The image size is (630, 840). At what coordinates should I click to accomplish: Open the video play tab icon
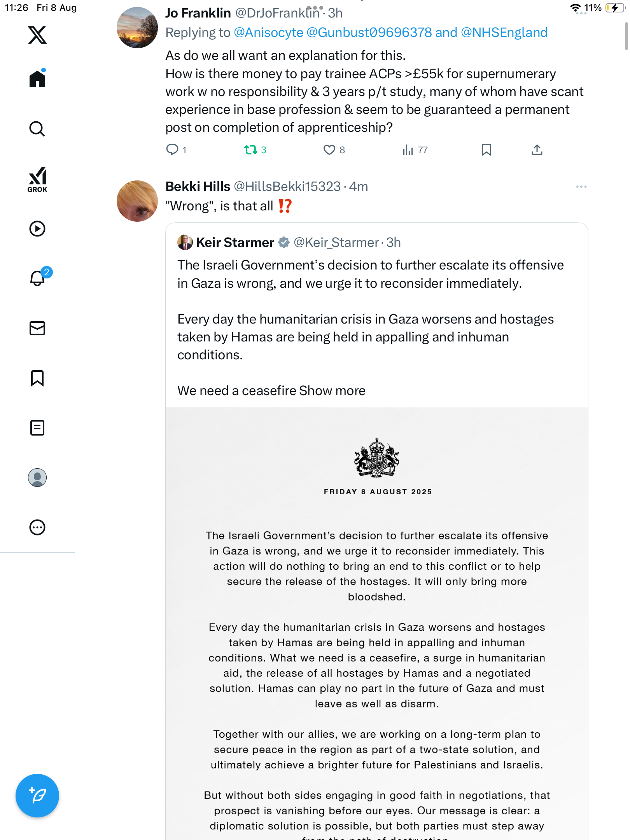(x=37, y=229)
